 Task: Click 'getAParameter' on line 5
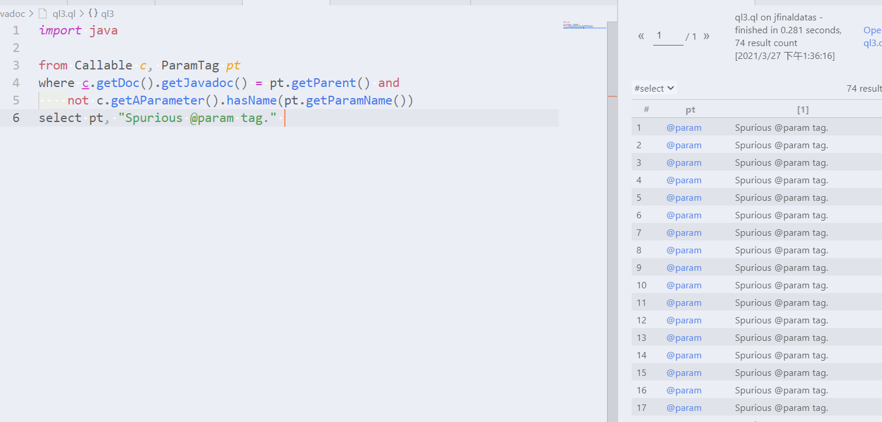click(158, 100)
